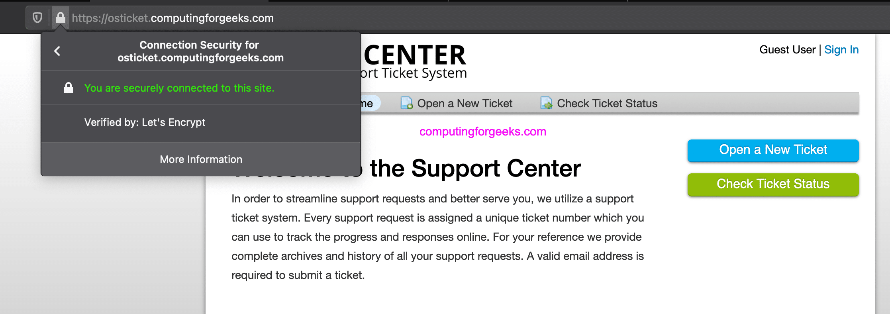The height and width of the screenshot is (314, 890).
Task: Click the white lock icon beside secure message
Action: [x=69, y=88]
